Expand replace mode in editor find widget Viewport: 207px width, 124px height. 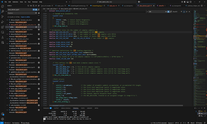147,12
